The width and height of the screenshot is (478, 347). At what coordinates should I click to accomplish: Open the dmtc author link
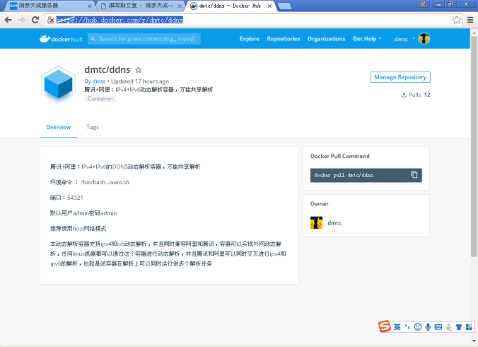point(99,81)
